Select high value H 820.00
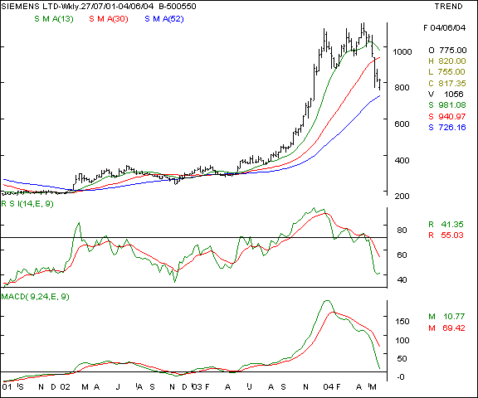The image size is (478, 398). click(447, 61)
